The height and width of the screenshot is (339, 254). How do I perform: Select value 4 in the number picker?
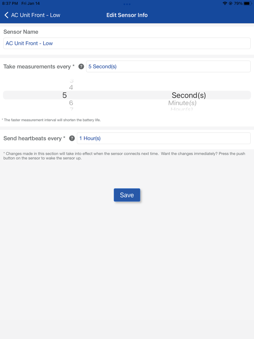click(71, 87)
